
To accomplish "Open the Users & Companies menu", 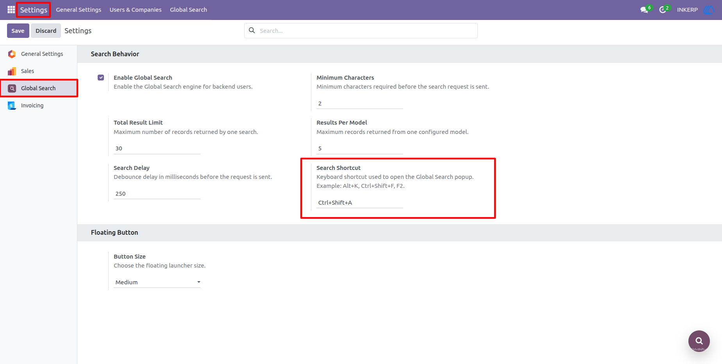I will click(x=136, y=10).
